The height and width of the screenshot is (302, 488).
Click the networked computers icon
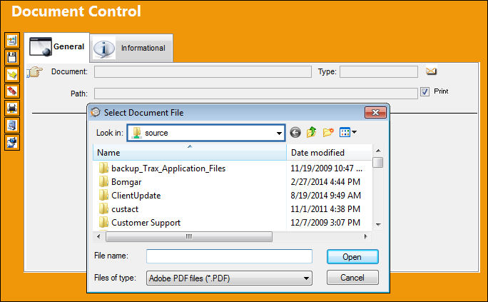click(12, 142)
